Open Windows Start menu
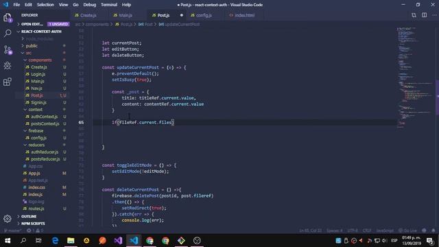The image size is (439, 247). click(8, 241)
